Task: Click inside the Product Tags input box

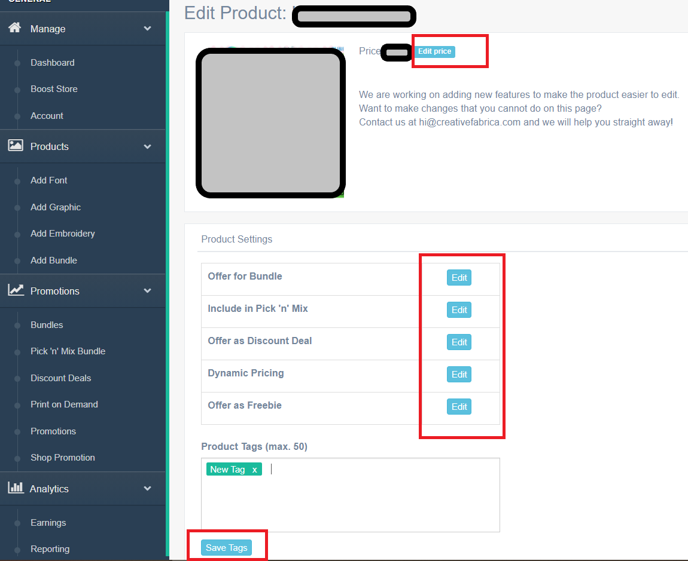Action: click(351, 495)
